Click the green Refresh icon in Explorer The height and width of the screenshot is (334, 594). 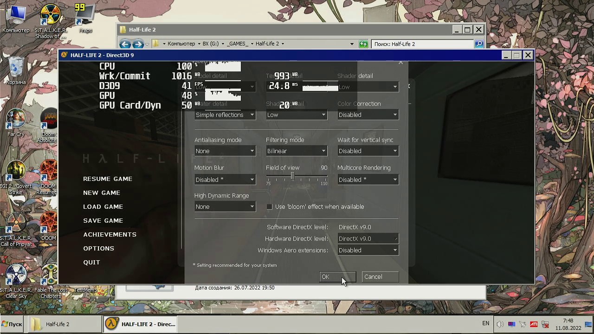pyautogui.click(x=363, y=44)
